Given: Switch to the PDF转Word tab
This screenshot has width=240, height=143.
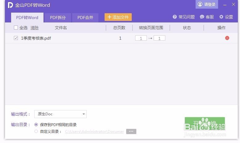Looking at the screenshot, I should click(x=27, y=18).
